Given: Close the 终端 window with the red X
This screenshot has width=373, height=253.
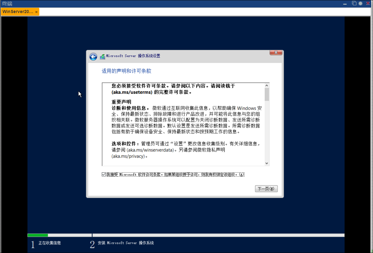Looking at the screenshot, I should [x=368, y=3].
